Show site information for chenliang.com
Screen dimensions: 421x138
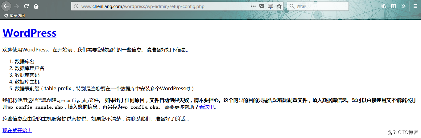point(76,6)
